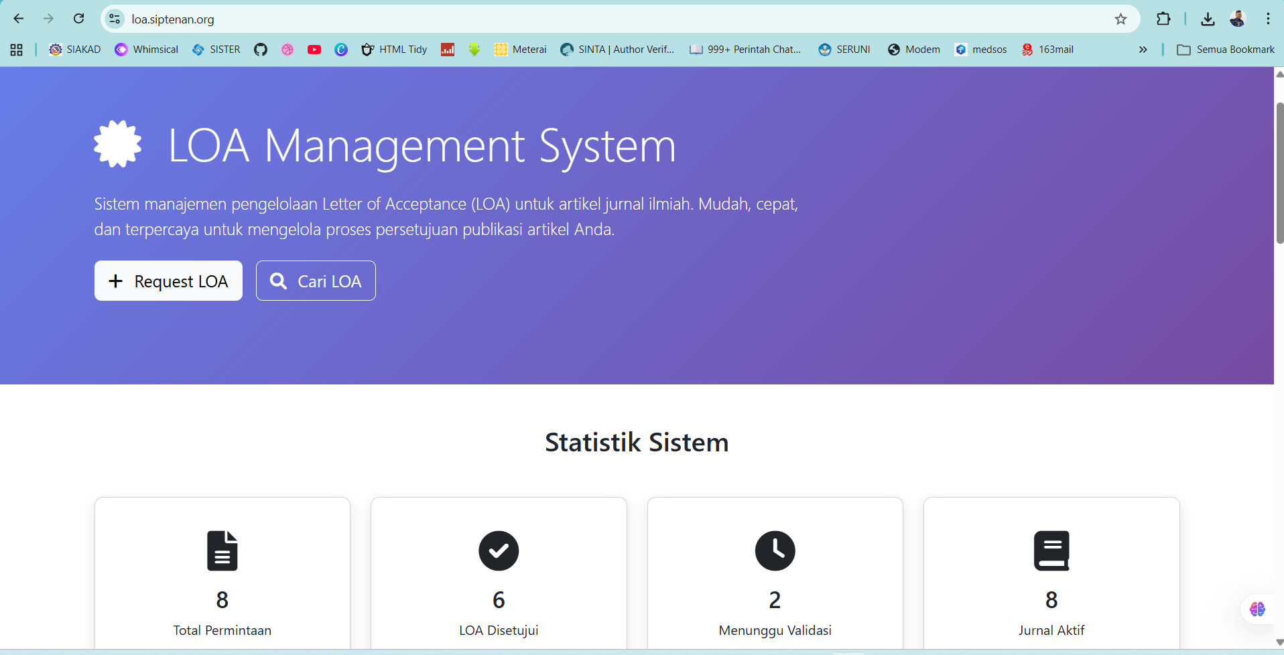Open the HTML Tidy bookmark

[x=394, y=49]
